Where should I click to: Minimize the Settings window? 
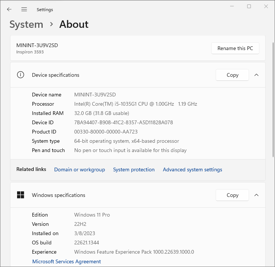(232, 6)
